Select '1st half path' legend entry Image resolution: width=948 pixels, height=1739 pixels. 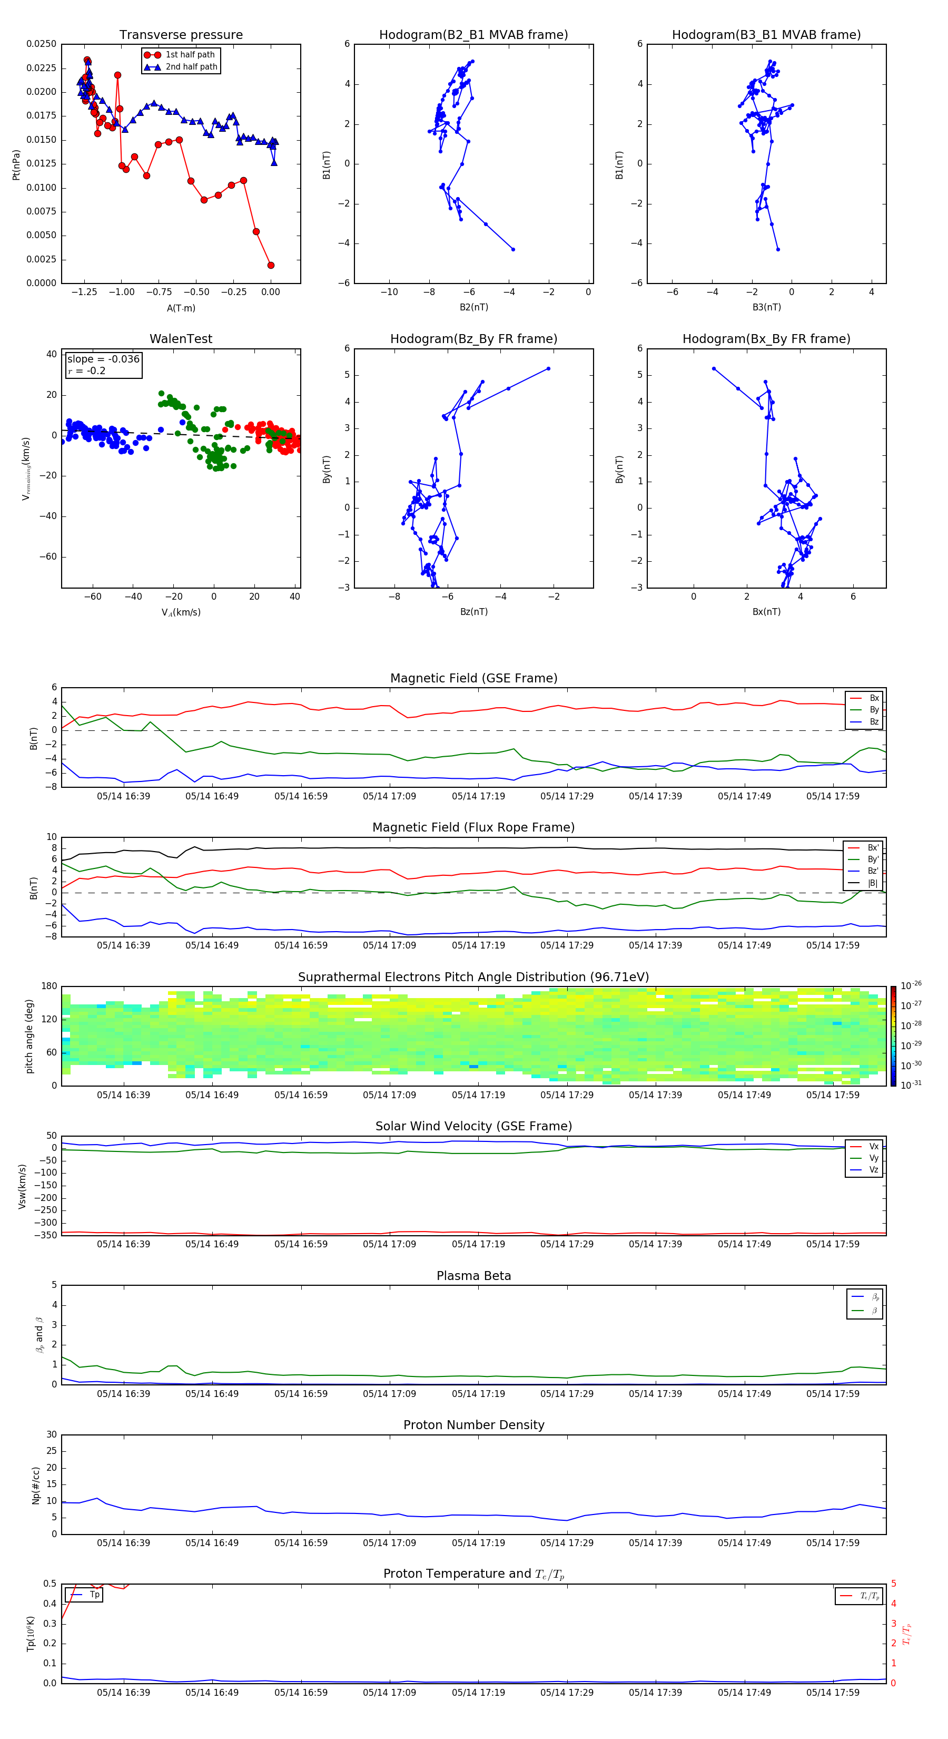(x=180, y=55)
